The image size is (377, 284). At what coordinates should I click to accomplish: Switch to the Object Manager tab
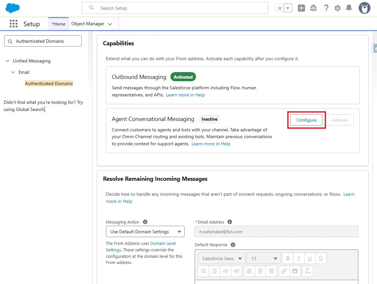[88, 24]
